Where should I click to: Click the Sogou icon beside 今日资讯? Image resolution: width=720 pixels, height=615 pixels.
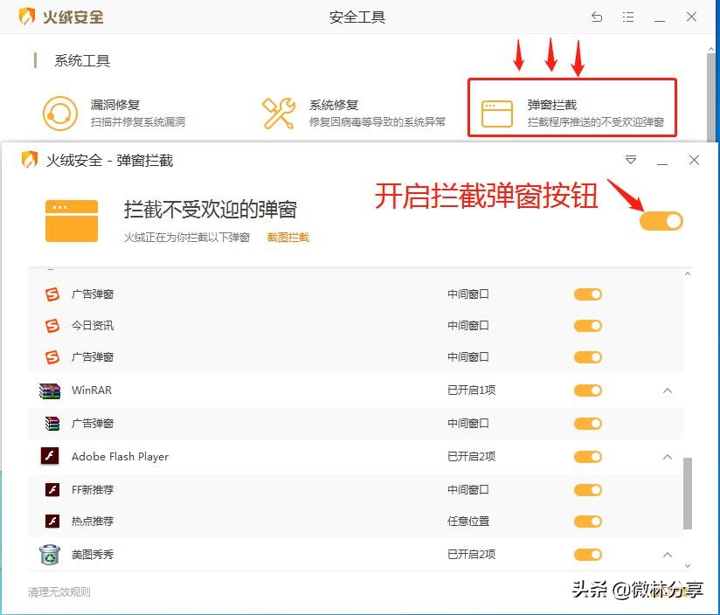click(52, 325)
